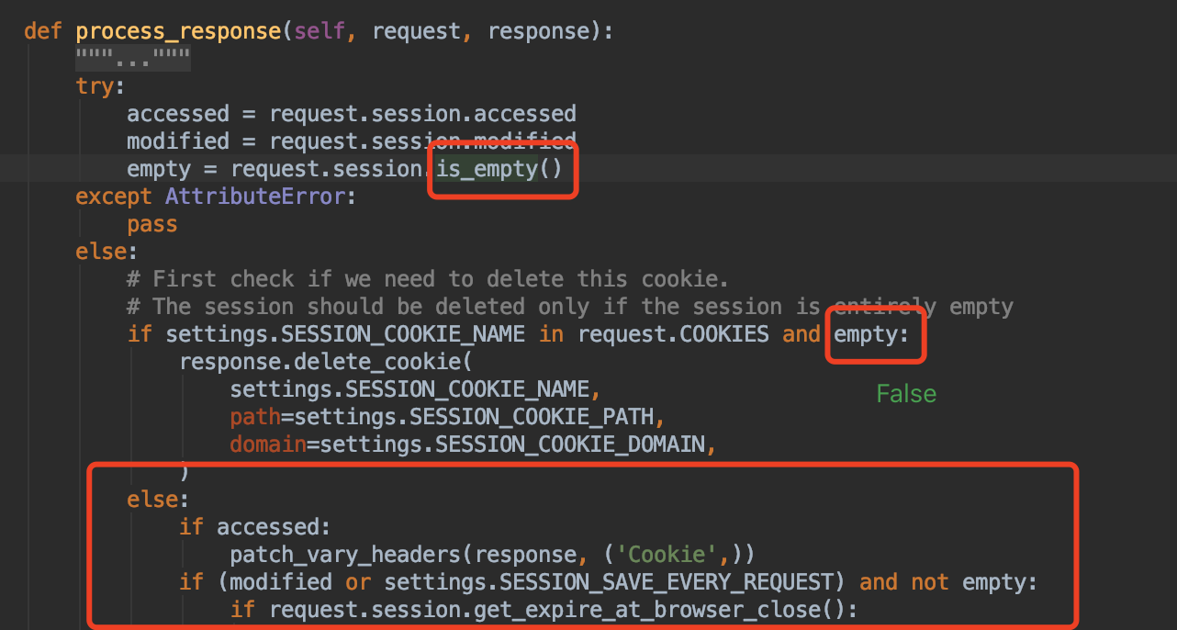Screen dimensions: 1177x630
Task: Click the AttributeError exception name
Action: (254, 197)
